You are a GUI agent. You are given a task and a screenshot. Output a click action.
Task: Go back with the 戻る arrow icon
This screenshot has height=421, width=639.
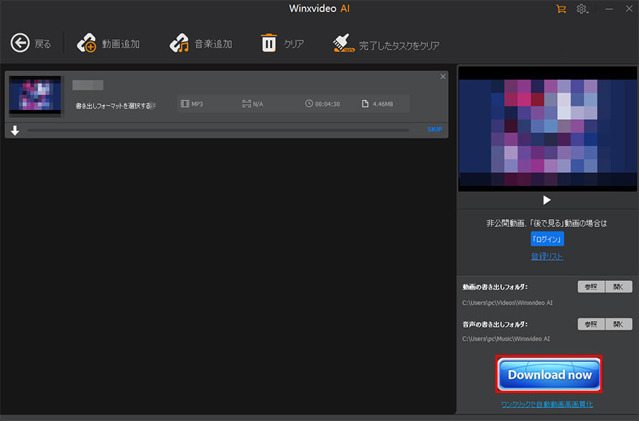(x=20, y=43)
